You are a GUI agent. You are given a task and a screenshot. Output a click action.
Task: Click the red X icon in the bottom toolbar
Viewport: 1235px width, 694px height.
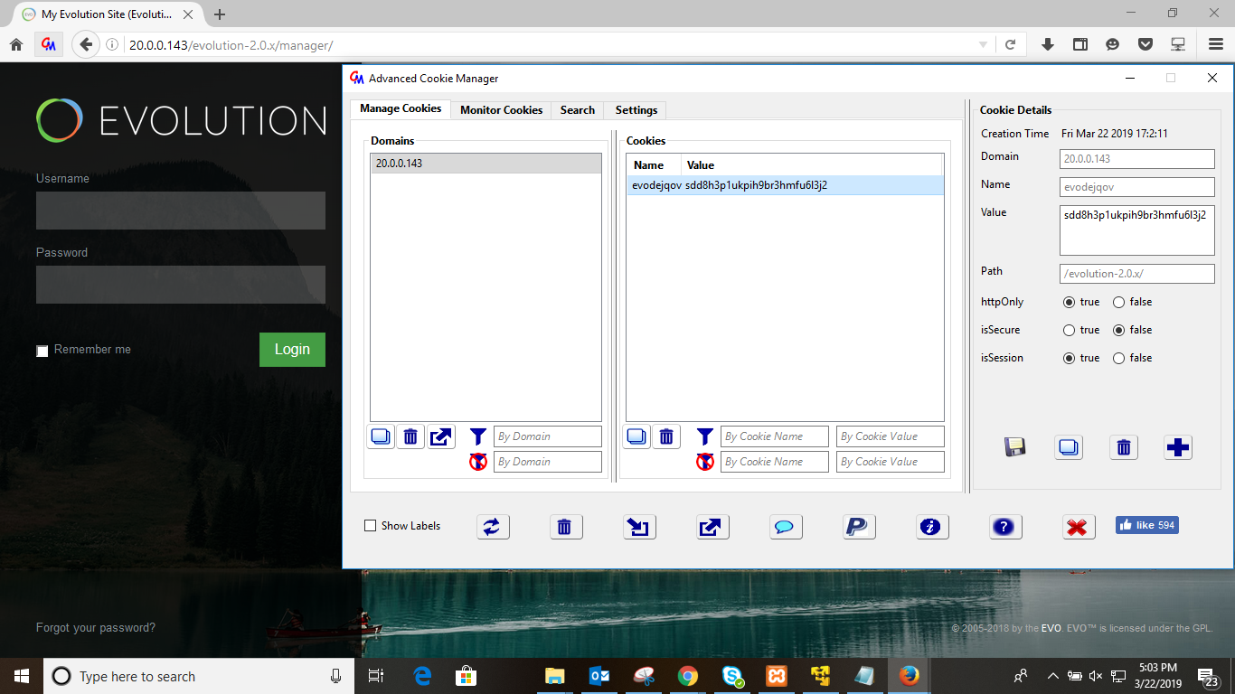[x=1079, y=527]
